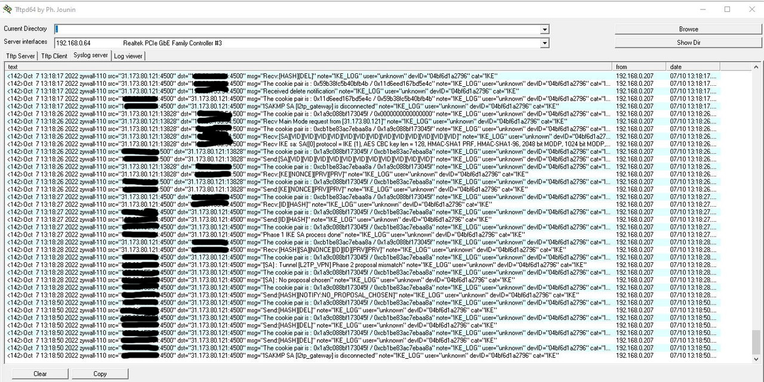Select the 13:18:17 "ISAKMP SA is disconnected" row
764x382 pixels.
point(362,106)
